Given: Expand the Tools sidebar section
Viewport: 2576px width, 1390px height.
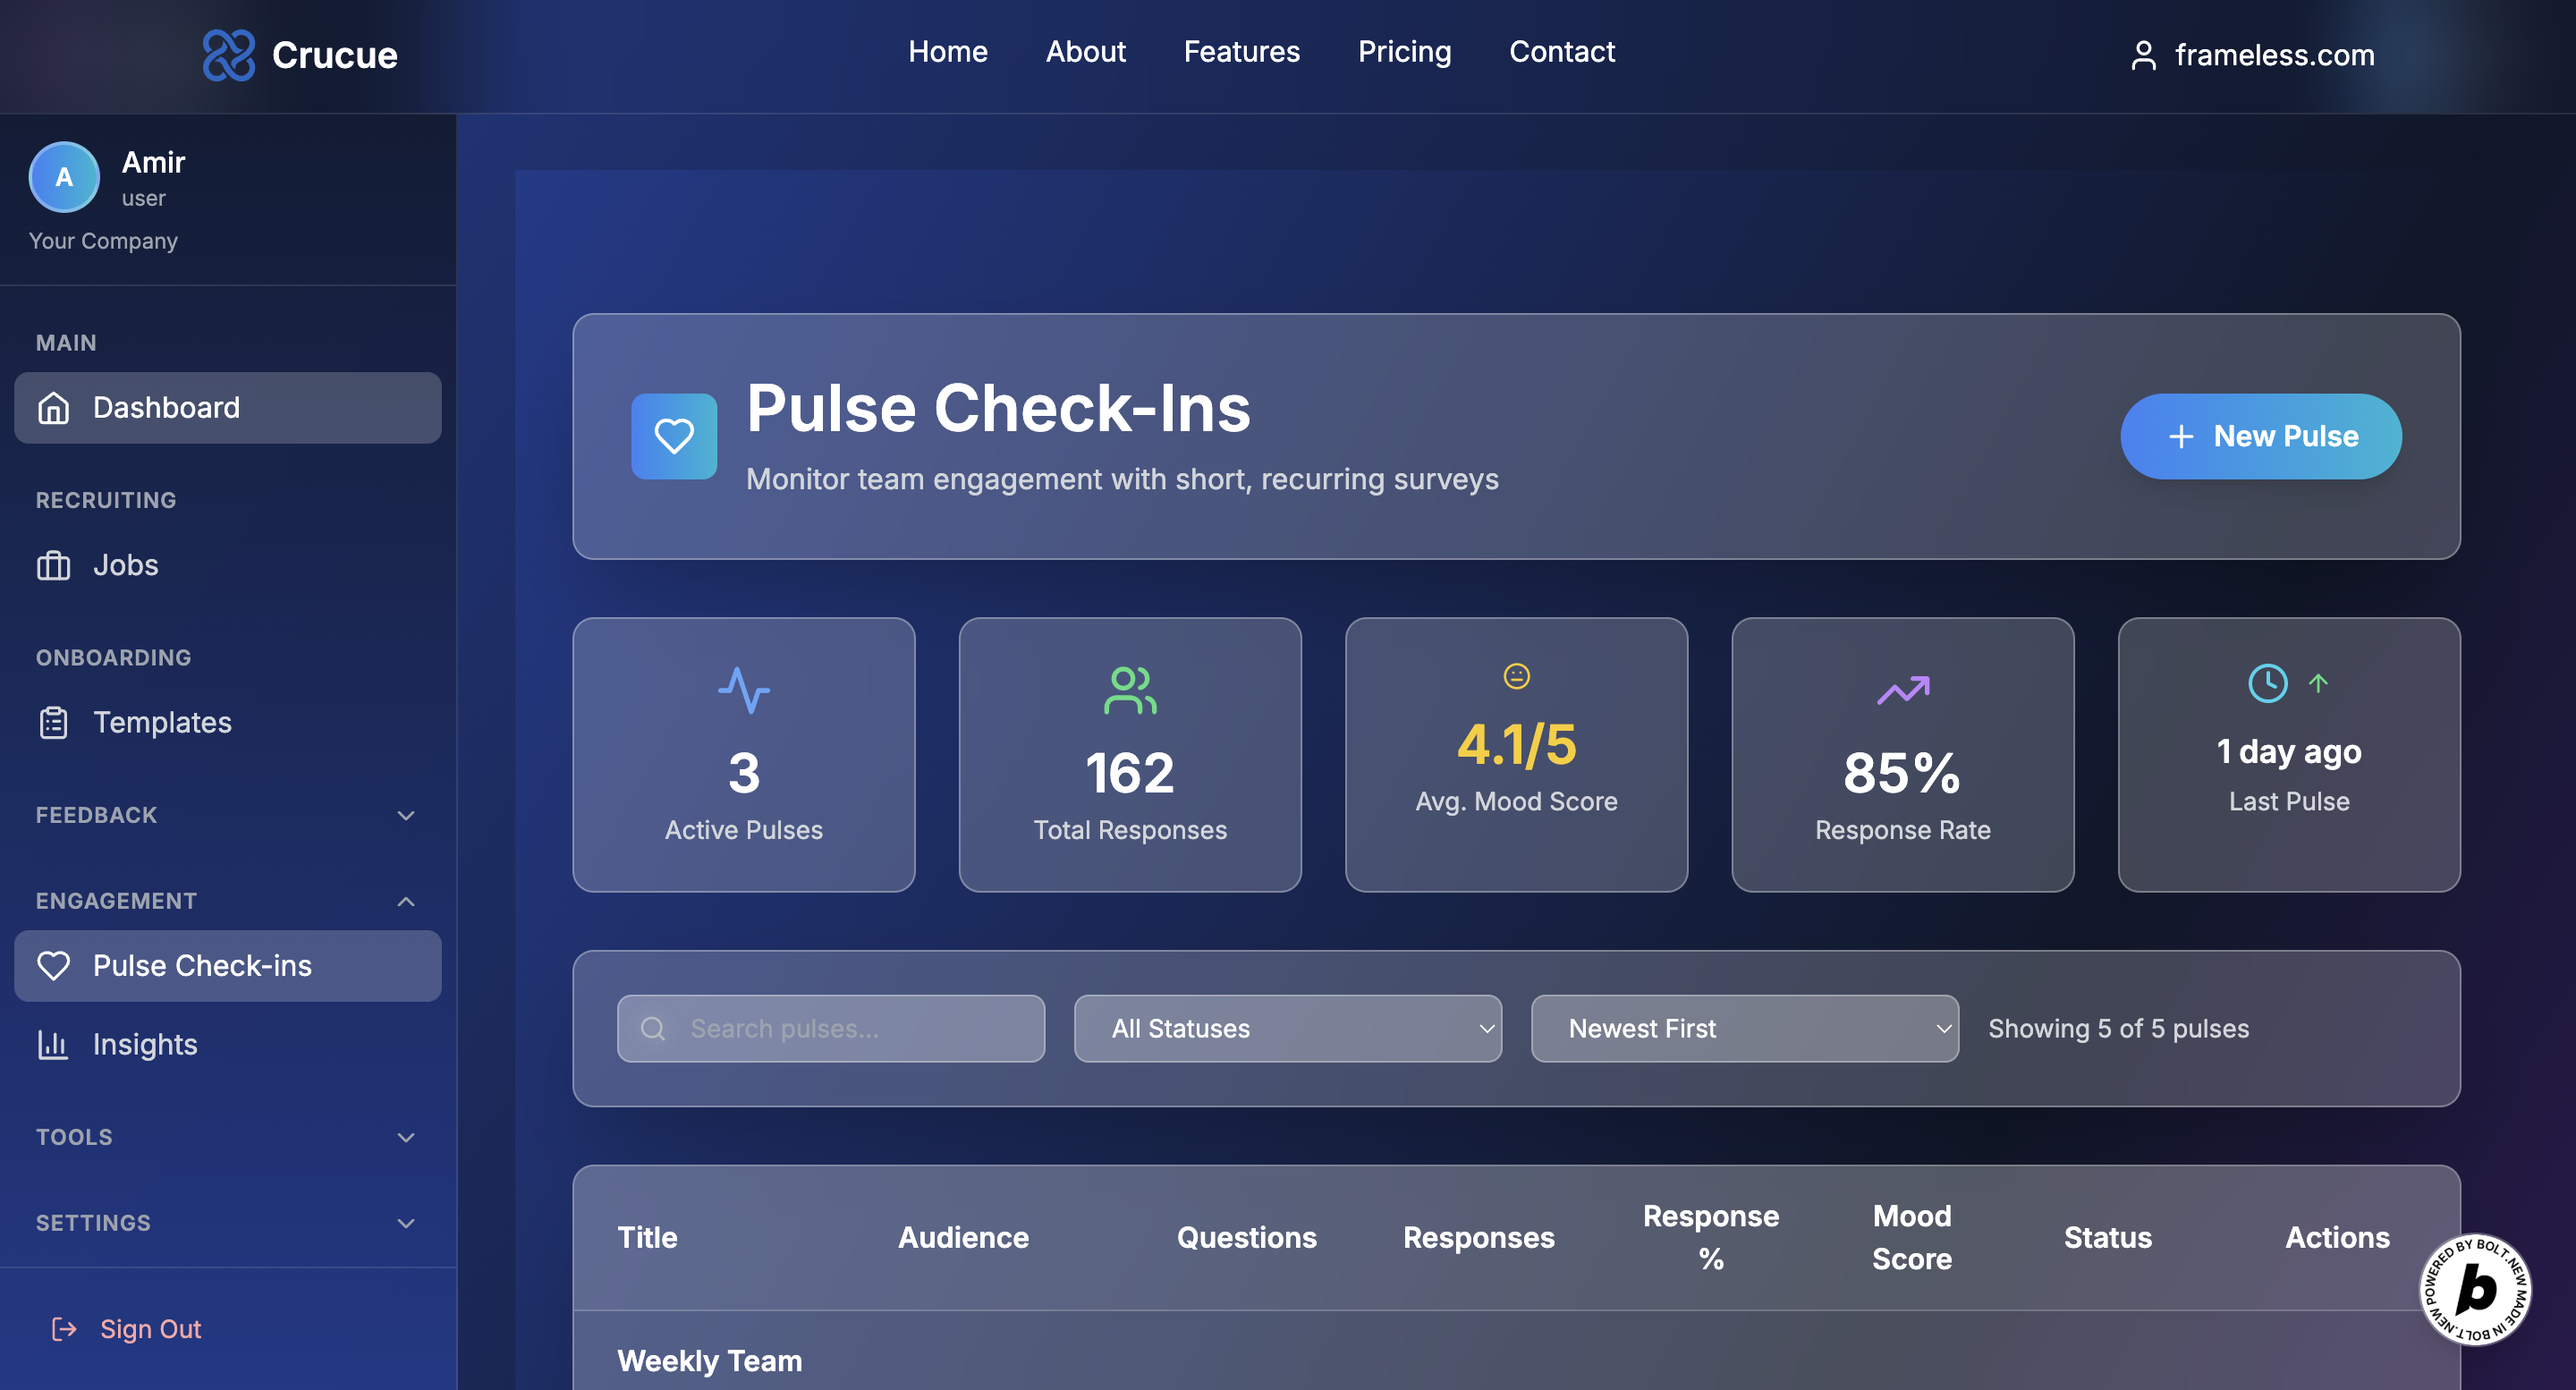Looking at the screenshot, I should coord(405,1137).
